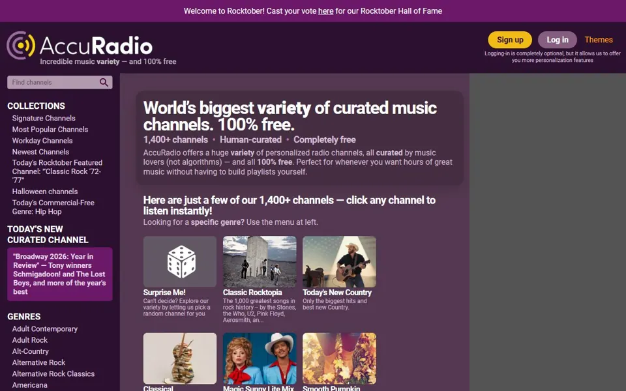Open Today's Commercial-Free Genre: Hip Hop
626x391 pixels.
pos(53,207)
